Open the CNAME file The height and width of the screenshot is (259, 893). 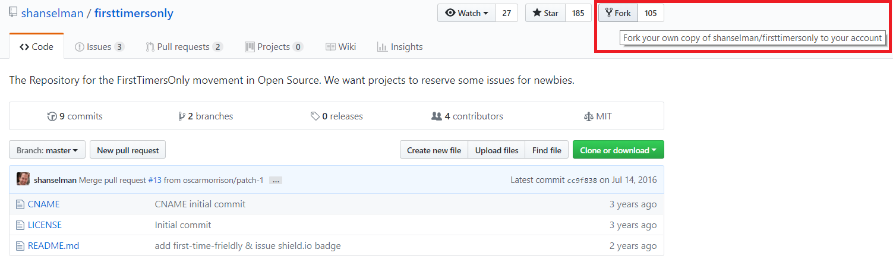pos(44,204)
